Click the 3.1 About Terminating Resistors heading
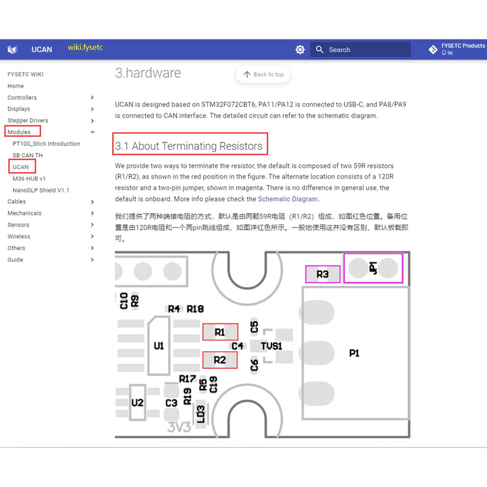This screenshot has width=487, height=487. click(x=189, y=146)
